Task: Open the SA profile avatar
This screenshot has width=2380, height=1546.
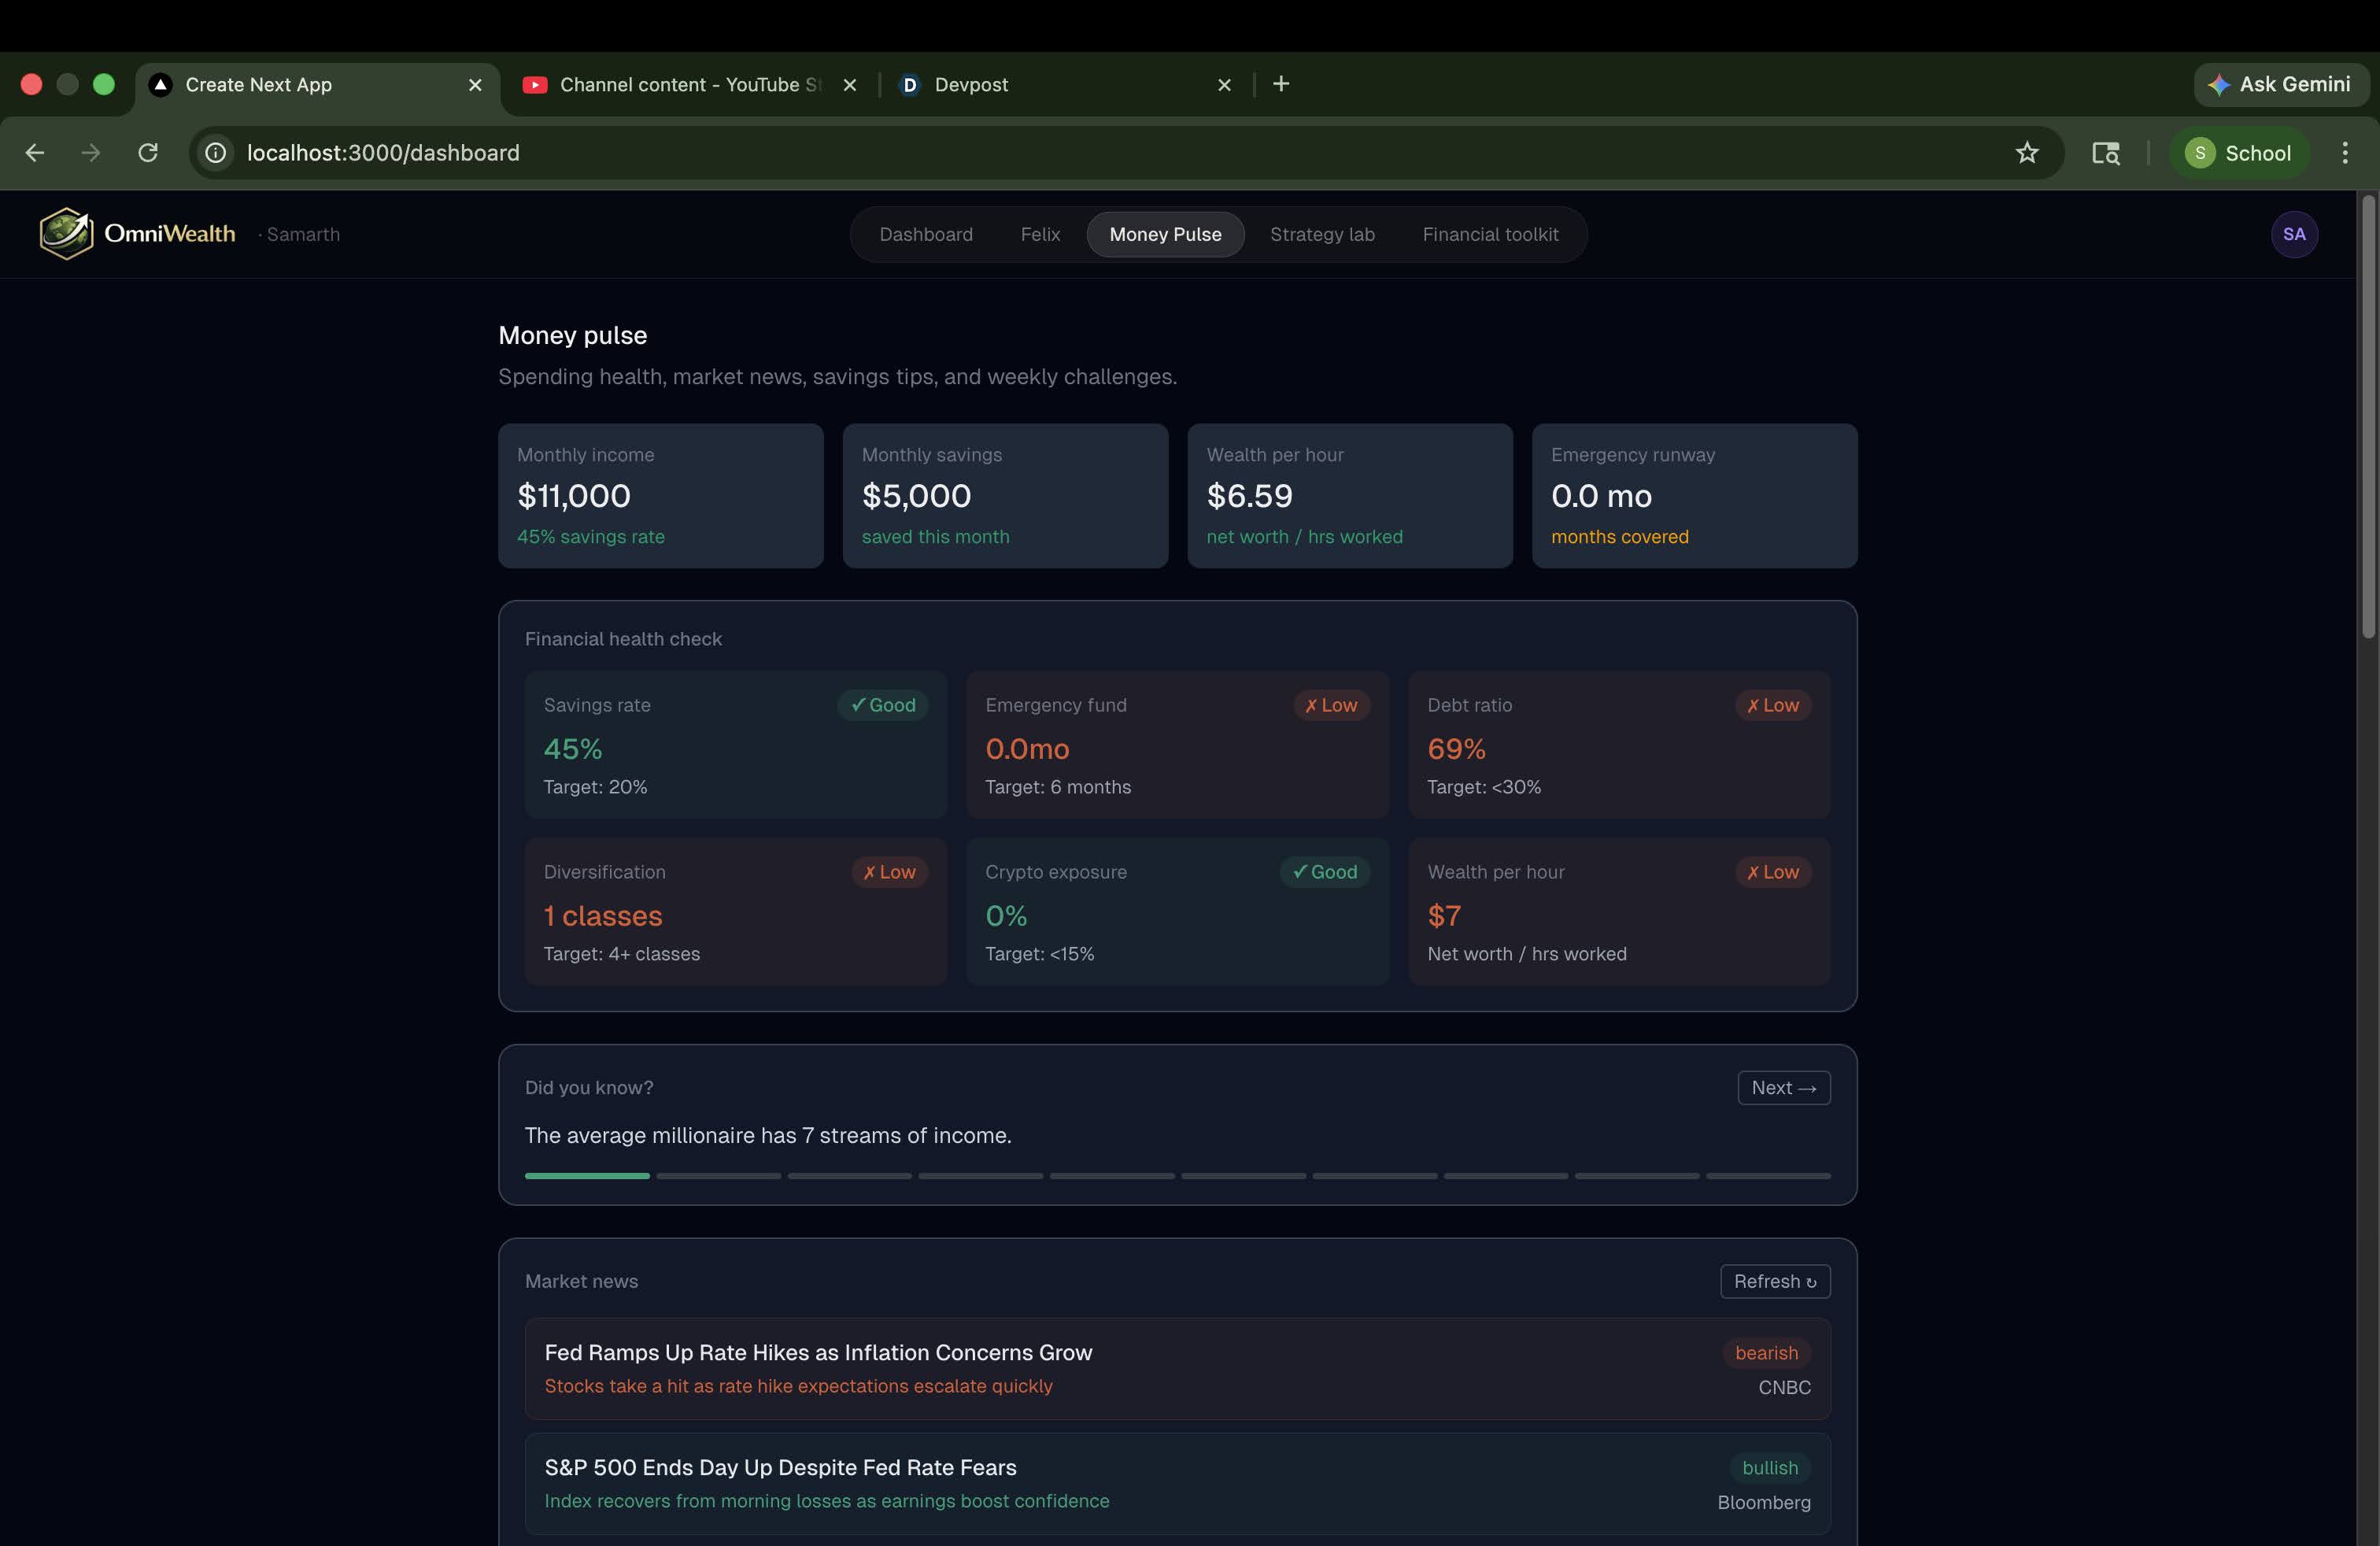Action: (x=2293, y=234)
